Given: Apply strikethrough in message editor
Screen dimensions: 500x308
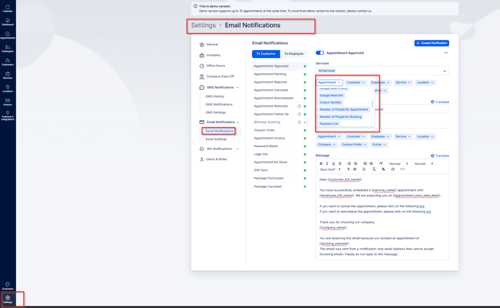Looking at the screenshot, I should pos(340,164).
